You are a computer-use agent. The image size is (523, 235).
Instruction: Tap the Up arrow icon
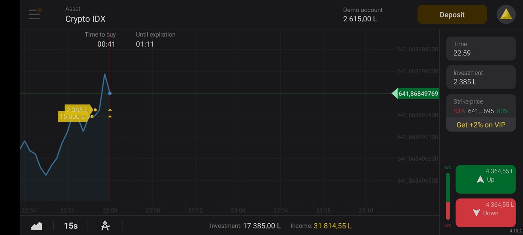click(x=480, y=179)
